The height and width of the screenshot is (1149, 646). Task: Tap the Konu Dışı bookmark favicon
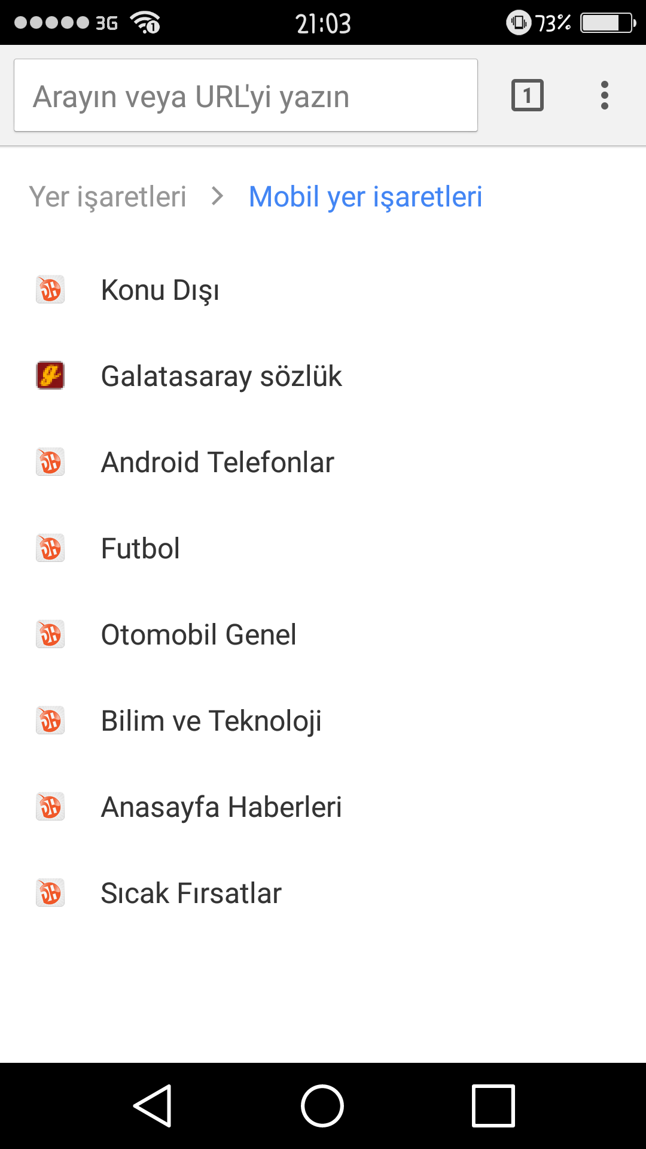[x=50, y=290]
